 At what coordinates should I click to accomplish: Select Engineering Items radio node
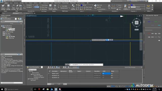[28, 70]
